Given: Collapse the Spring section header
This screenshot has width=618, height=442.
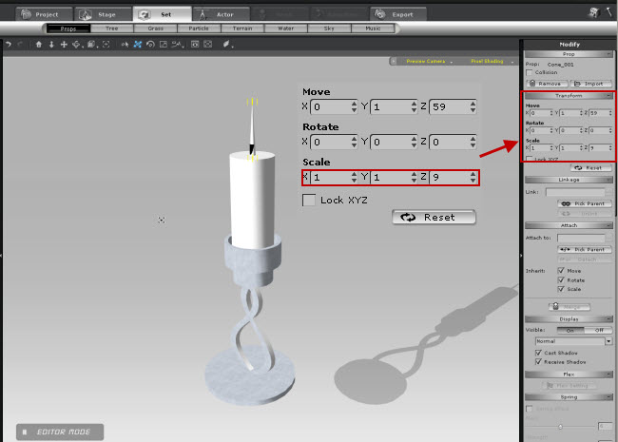Looking at the screenshot, I should [569, 397].
